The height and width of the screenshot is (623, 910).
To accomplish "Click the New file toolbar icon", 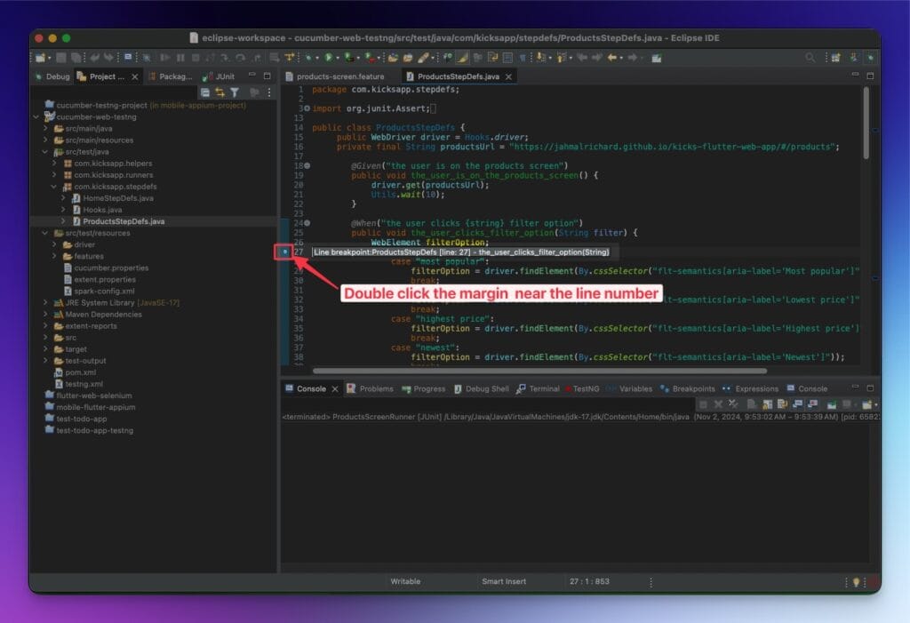I will [39, 58].
